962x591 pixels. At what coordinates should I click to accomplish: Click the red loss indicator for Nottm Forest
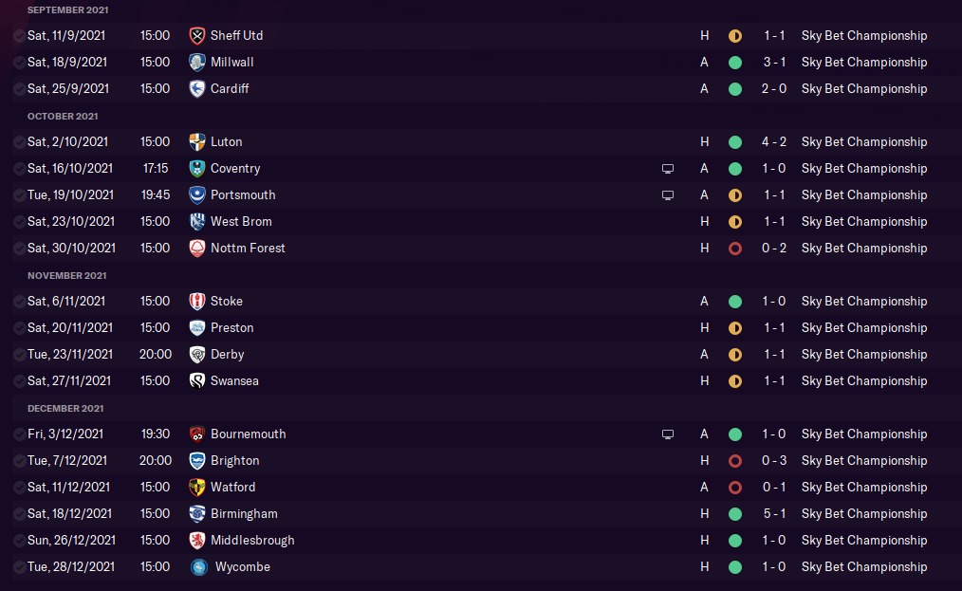pyautogui.click(x=735, y=249)
